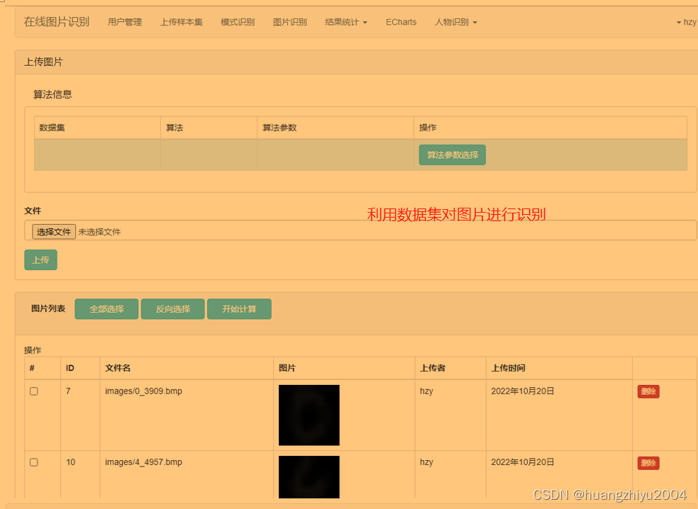Switch to 图片识别 in the navbar
Image resolution: width=698 pixels, height=509 pixels.
tap(290, 22)
